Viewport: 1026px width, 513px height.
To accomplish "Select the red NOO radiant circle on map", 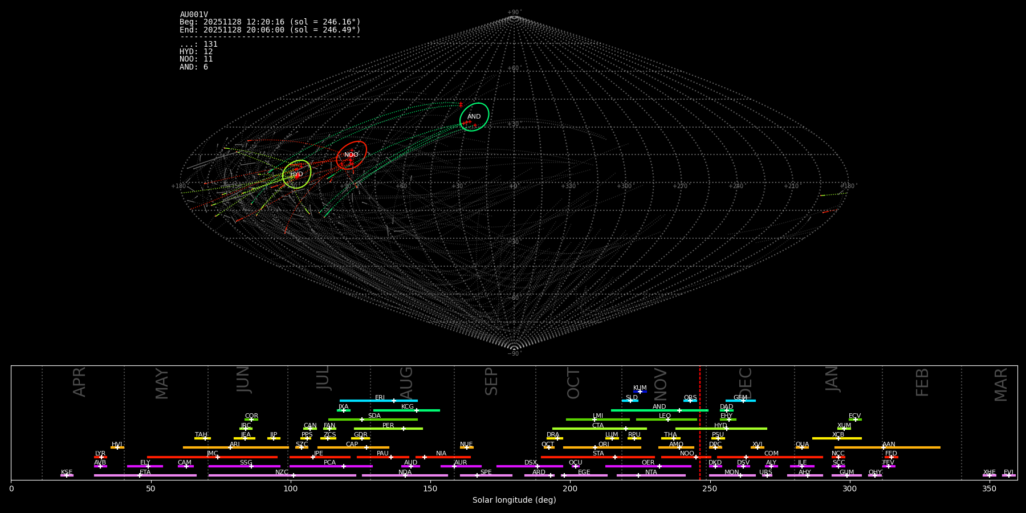I will pos(351,155).
